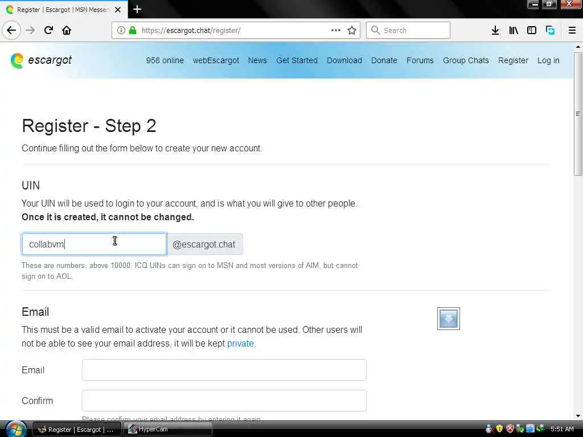Open the downloads arrow in toolbar
The height and width of the screenshot is (437, 583).
click(x=495, y=30)
